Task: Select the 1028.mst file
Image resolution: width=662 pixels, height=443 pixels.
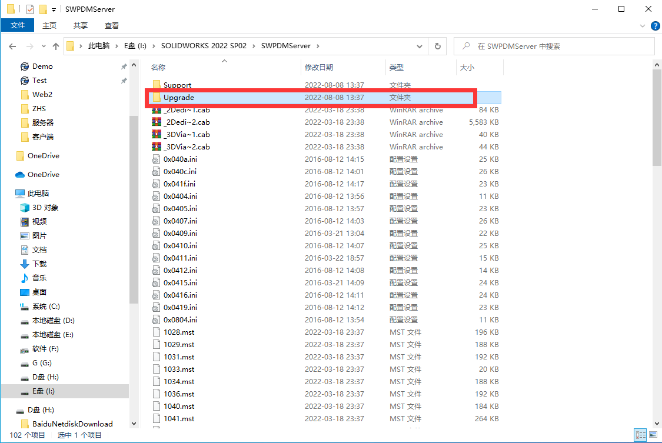Action: (179, 332)
